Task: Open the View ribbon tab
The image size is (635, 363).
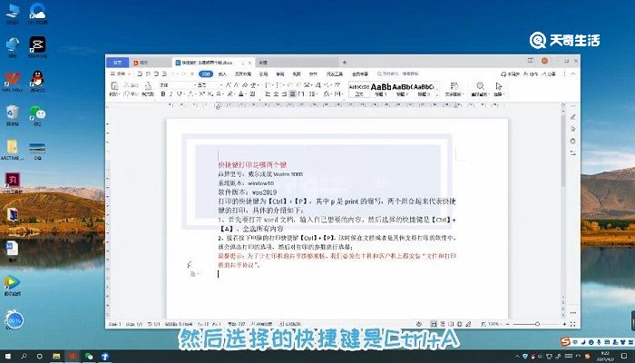Action: (297, 74)
